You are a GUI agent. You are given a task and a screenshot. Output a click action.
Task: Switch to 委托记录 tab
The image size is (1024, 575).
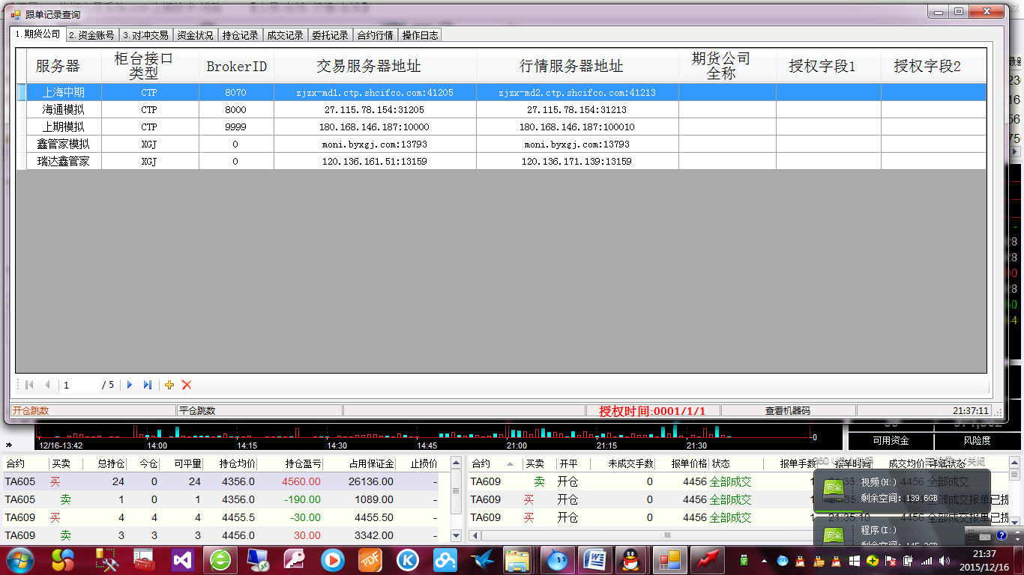[331, 35]
